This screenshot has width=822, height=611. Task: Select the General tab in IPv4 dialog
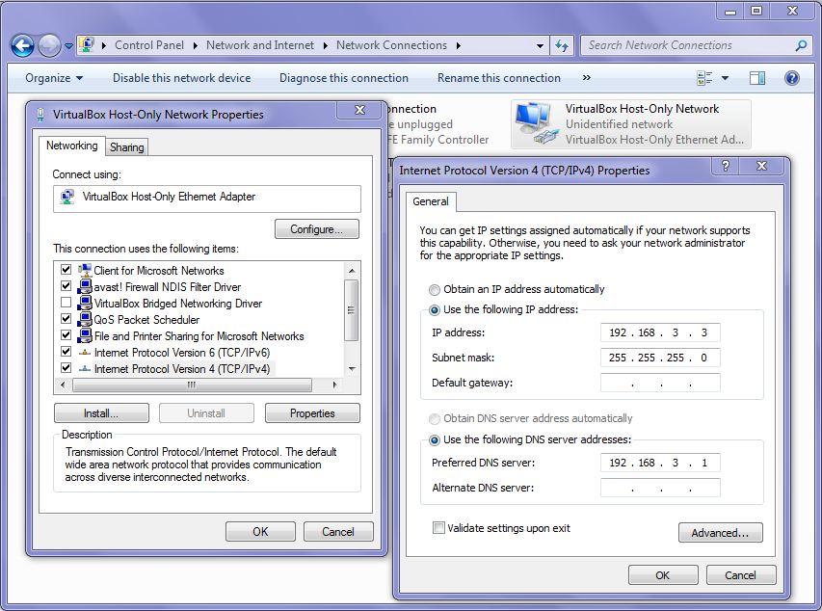coord(431,201)
